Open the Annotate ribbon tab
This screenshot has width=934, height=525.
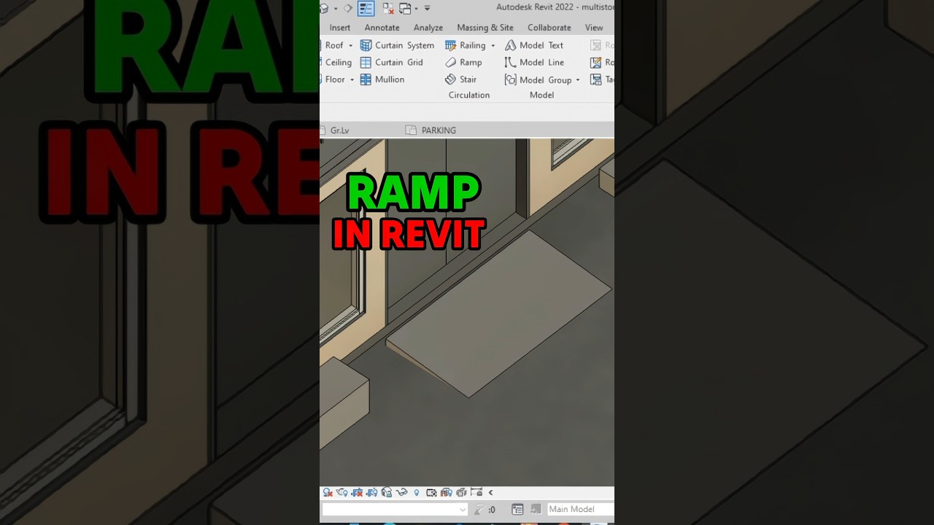tap(382, 28)
